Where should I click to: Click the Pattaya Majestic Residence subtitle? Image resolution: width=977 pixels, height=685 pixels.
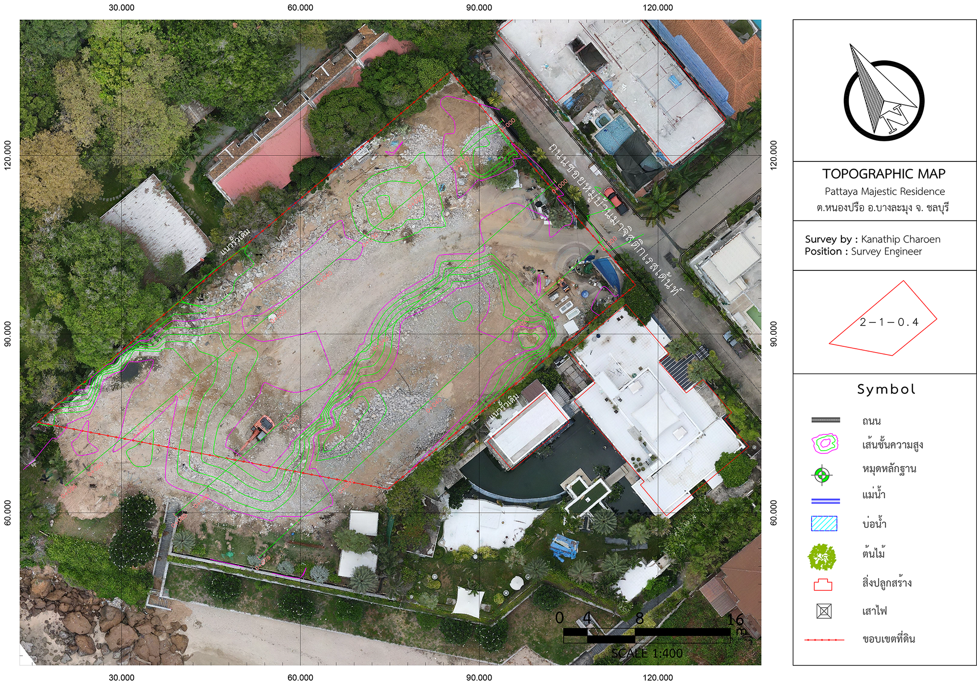886,191
